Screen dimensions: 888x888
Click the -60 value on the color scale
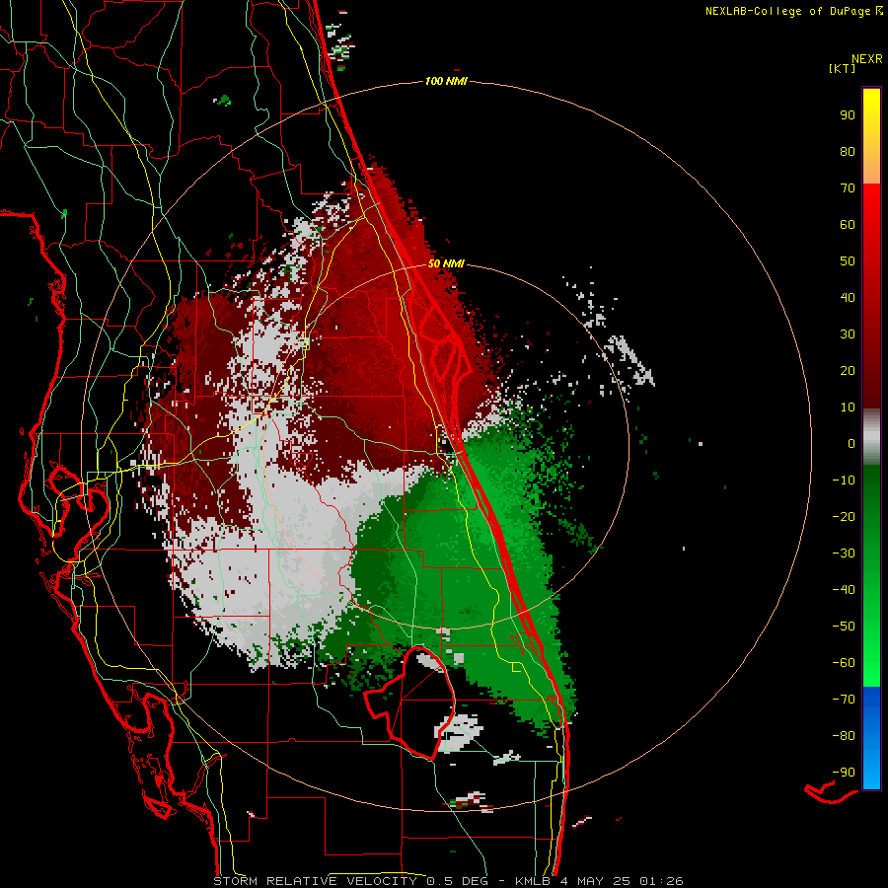[x=844, y=663]
